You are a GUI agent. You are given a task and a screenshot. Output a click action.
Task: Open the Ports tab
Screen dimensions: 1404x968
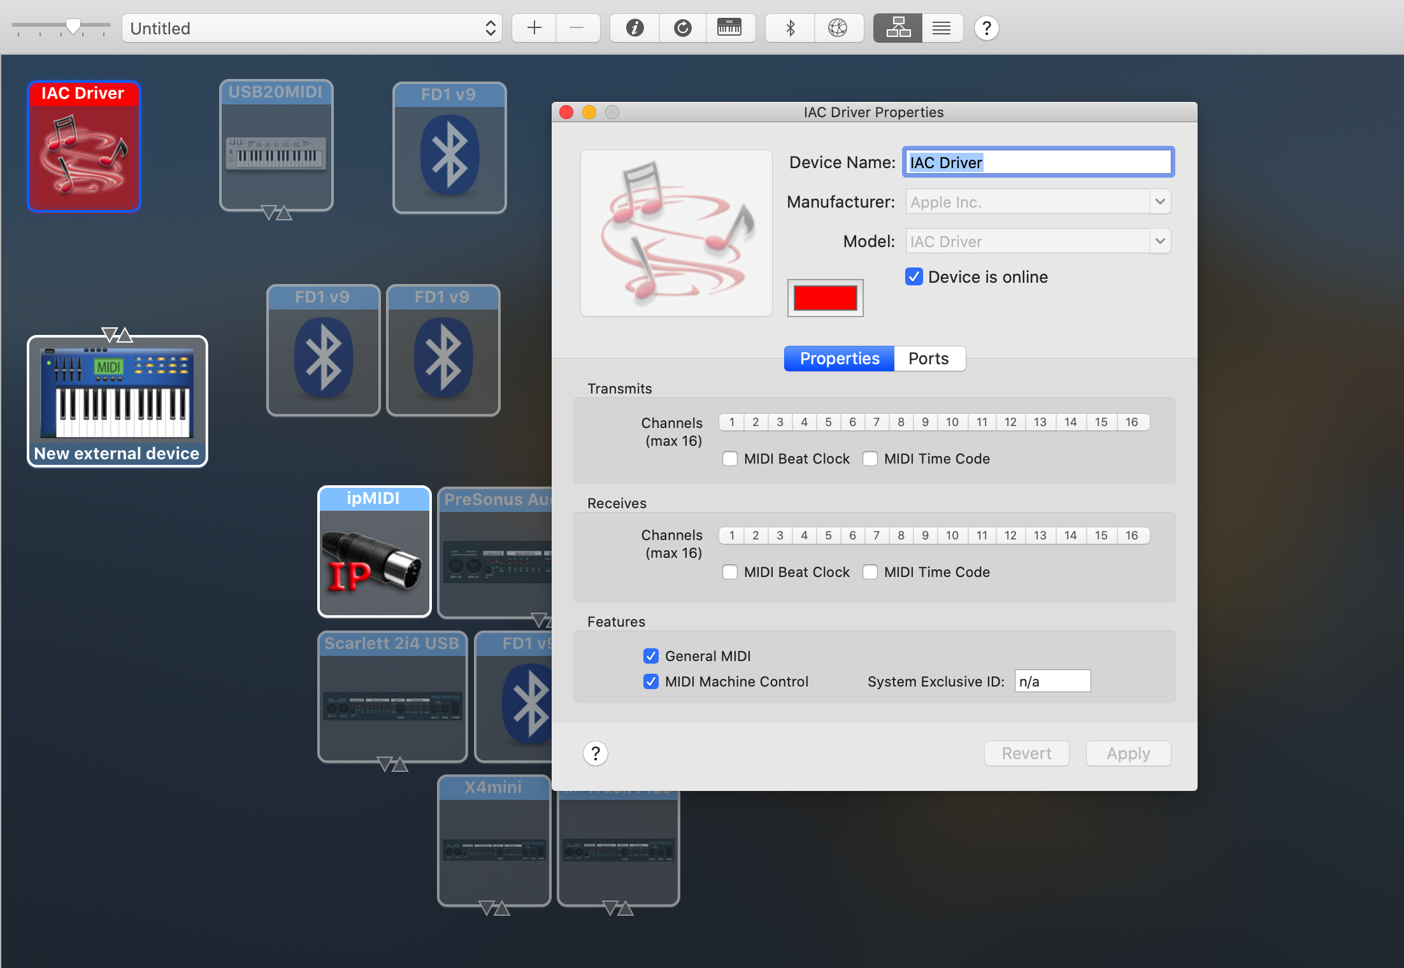[x=927, y=357]
